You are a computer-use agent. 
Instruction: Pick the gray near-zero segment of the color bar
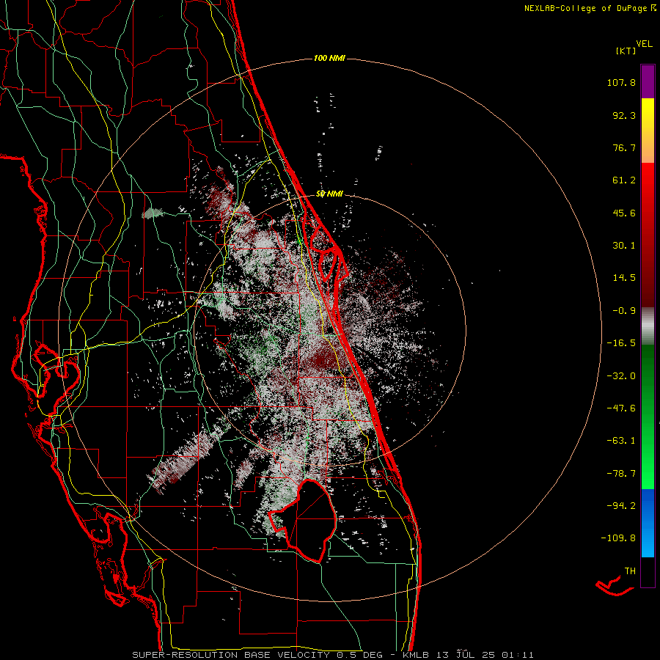pyautogui.click(x=648, y=326)
